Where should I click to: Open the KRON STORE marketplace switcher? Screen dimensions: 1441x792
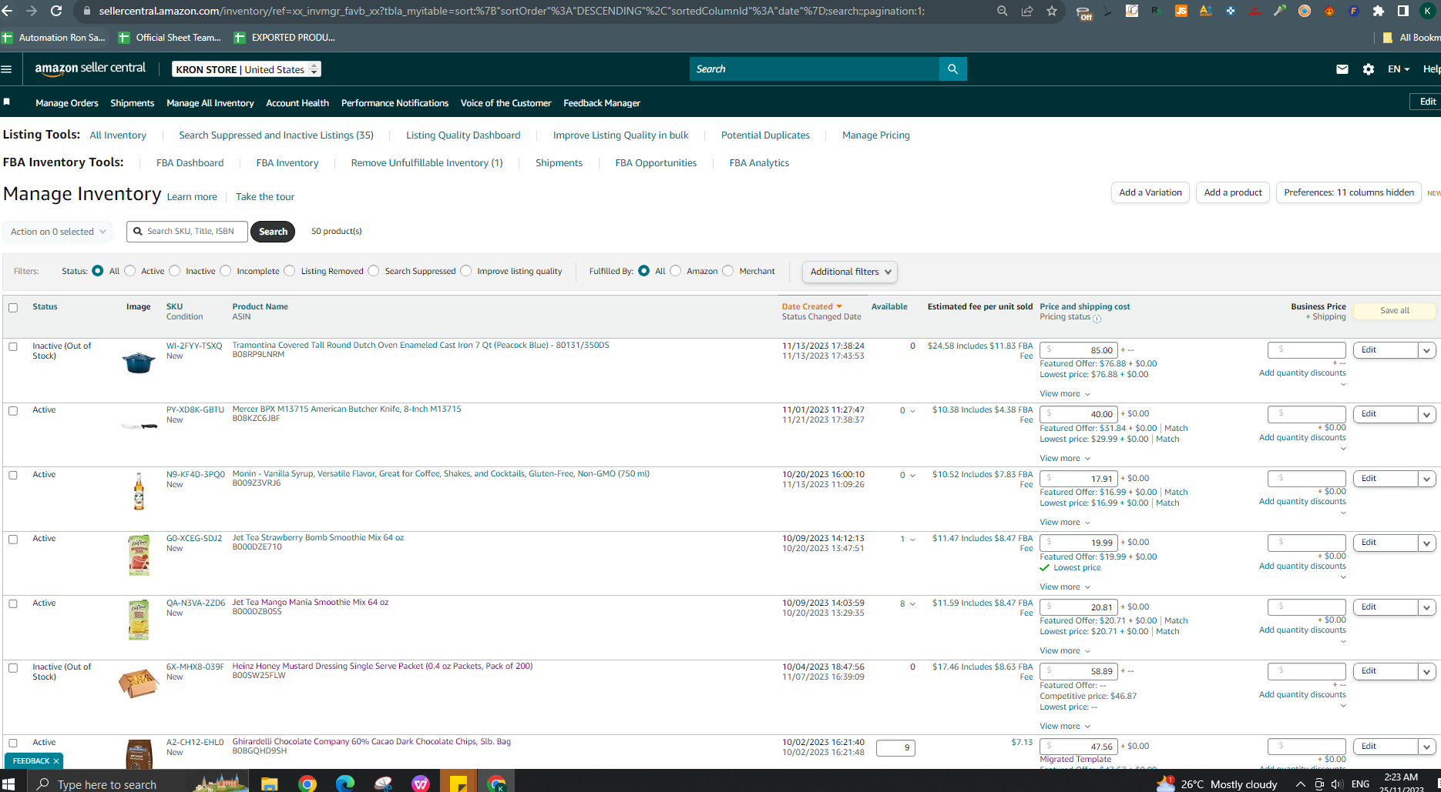point(247,69)
